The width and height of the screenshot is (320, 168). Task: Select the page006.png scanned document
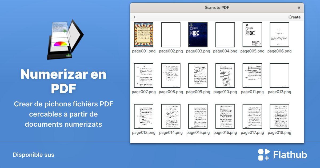(279, 35)
